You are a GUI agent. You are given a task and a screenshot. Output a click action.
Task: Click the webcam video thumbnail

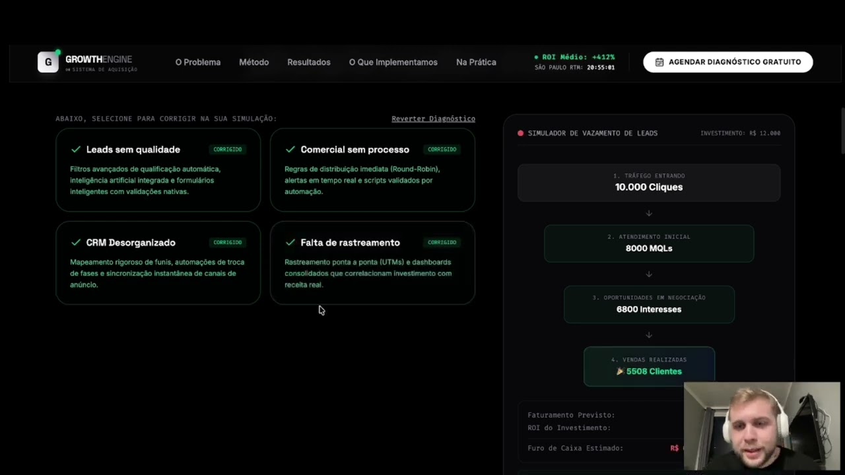point(762,426)
